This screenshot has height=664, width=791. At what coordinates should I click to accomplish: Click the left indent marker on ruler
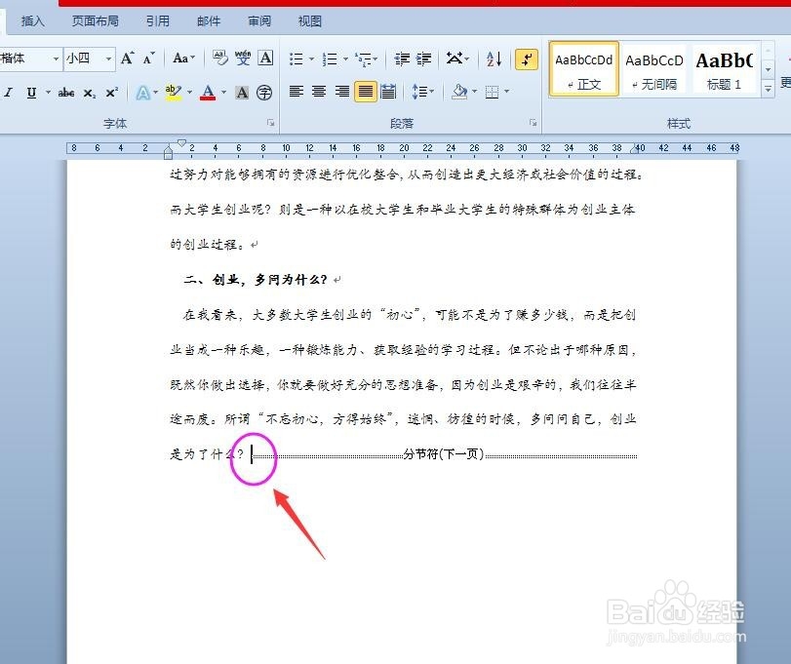[x=169, y=151]
